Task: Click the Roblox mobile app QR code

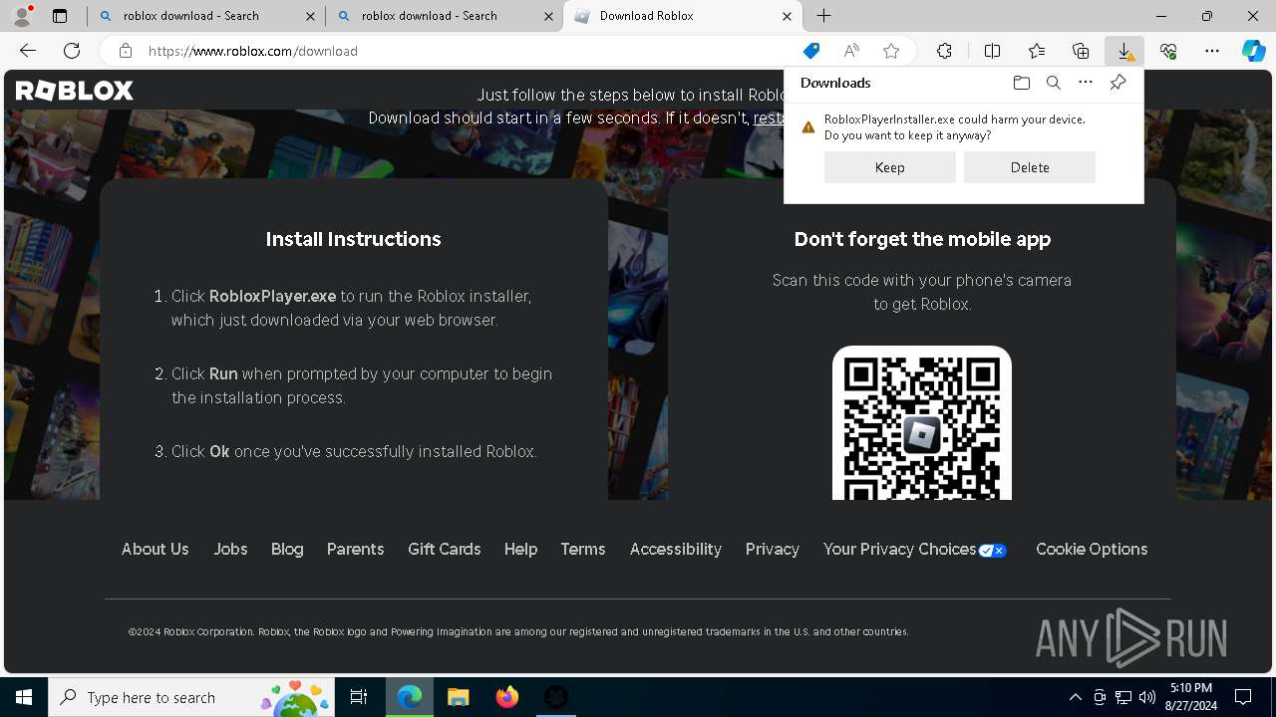Action: coord(922,423)
